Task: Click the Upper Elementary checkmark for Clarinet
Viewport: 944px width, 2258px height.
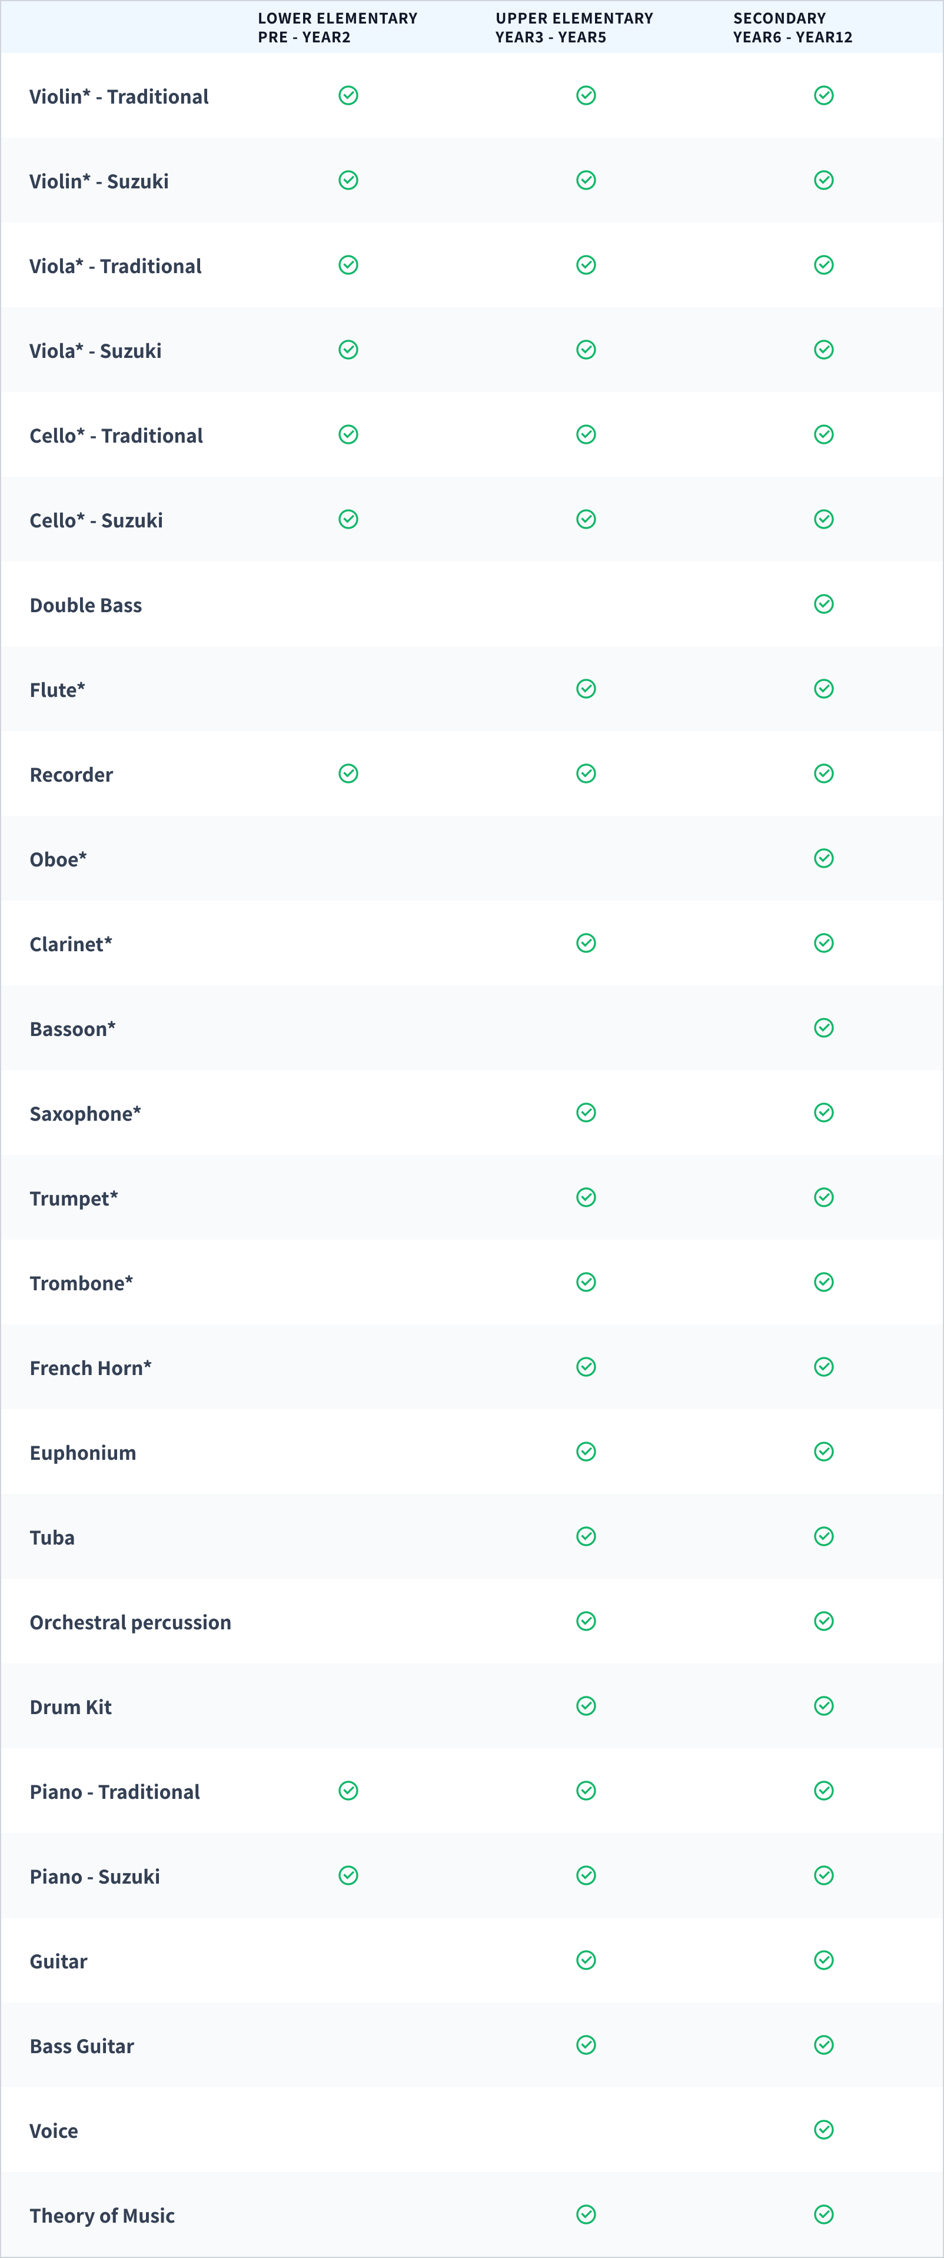Action: pos(586,943)
